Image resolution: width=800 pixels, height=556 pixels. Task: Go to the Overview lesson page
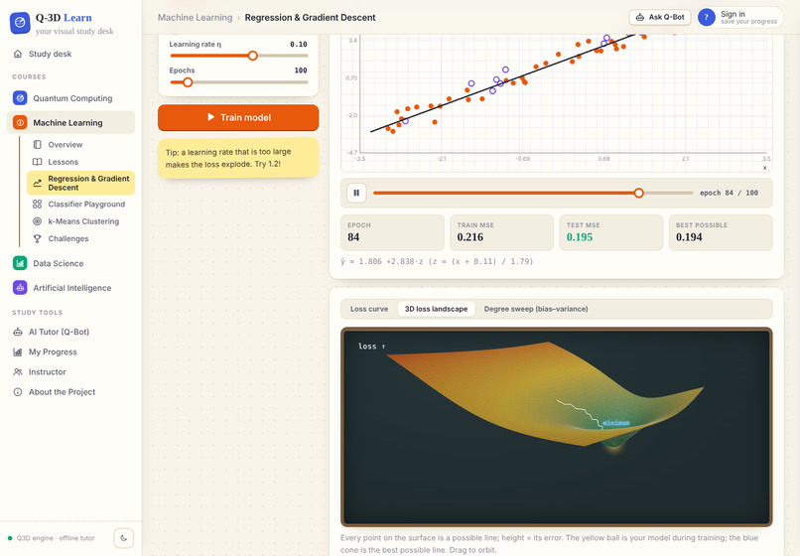81,145
